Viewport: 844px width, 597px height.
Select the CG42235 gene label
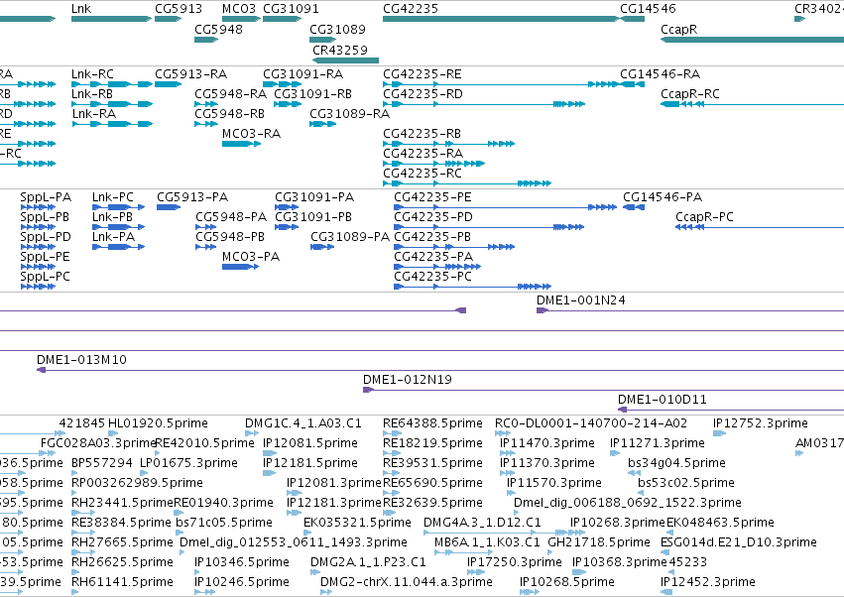click(411, 9)
